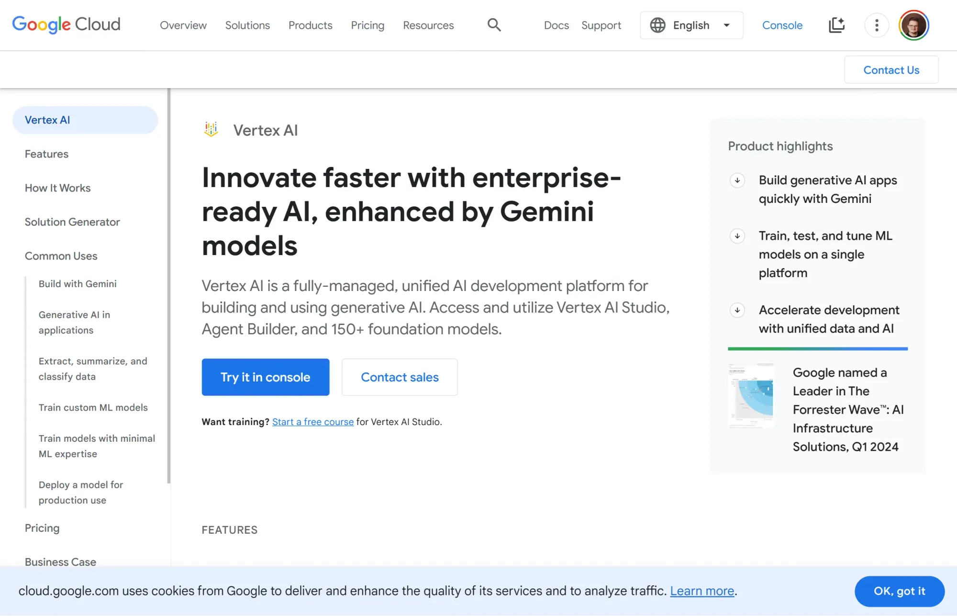The image size is (957, 616).
Task: Dismiss cookies with 'OK, got it'
Action: pyautogui.click(x=900, y=591)
